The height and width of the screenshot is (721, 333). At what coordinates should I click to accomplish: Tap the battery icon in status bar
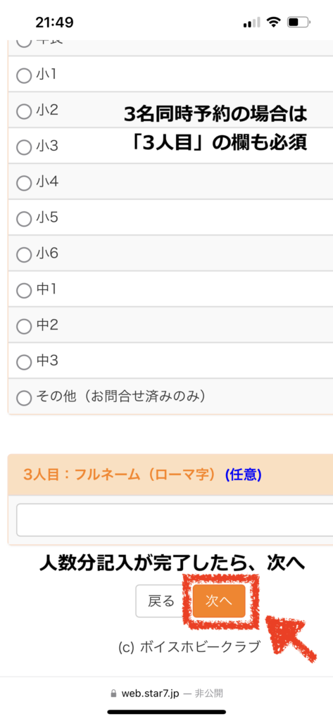(x=299, y=22)
